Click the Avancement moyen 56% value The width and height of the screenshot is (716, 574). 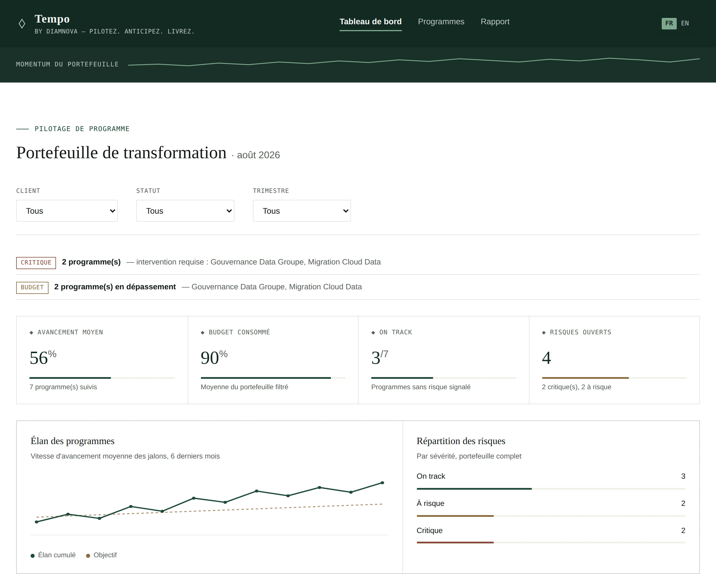point(43,357)
